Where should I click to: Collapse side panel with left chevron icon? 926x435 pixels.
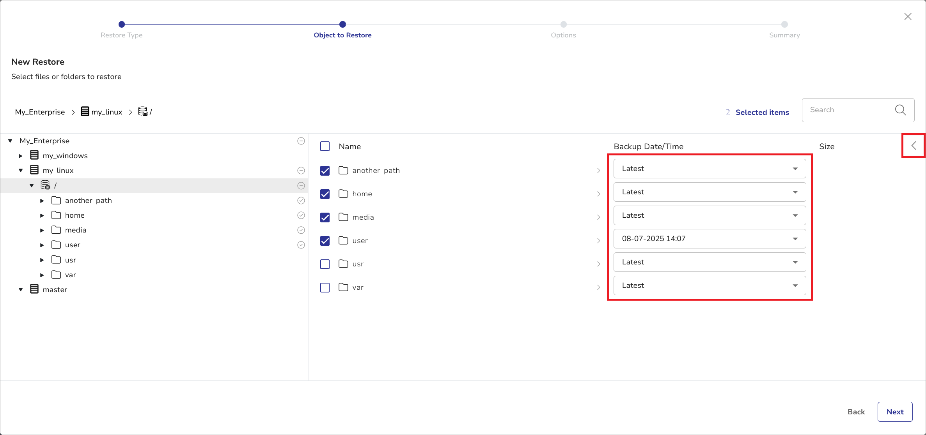(x=914, y=146)
